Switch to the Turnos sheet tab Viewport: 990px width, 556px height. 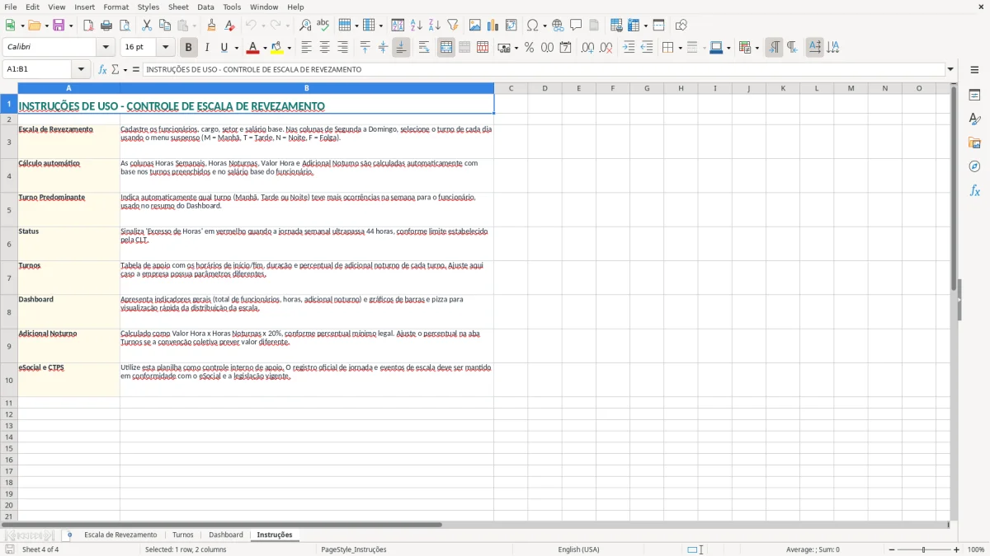coord(182,535)
